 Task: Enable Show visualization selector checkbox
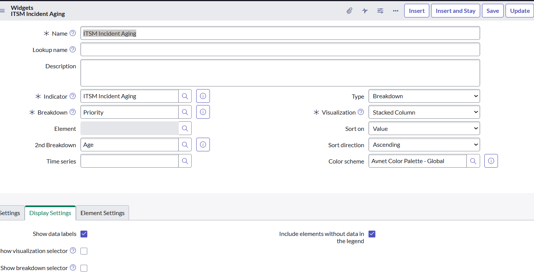click(84, 251)
